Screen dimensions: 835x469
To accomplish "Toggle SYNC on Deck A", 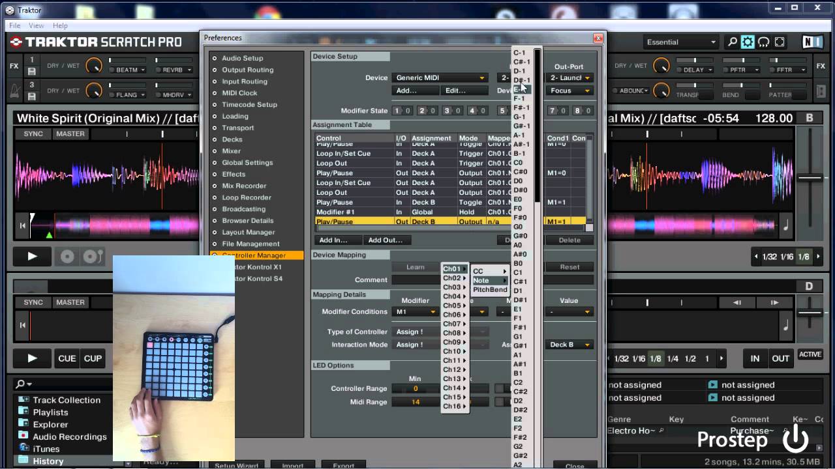I will tap(33, 134).
